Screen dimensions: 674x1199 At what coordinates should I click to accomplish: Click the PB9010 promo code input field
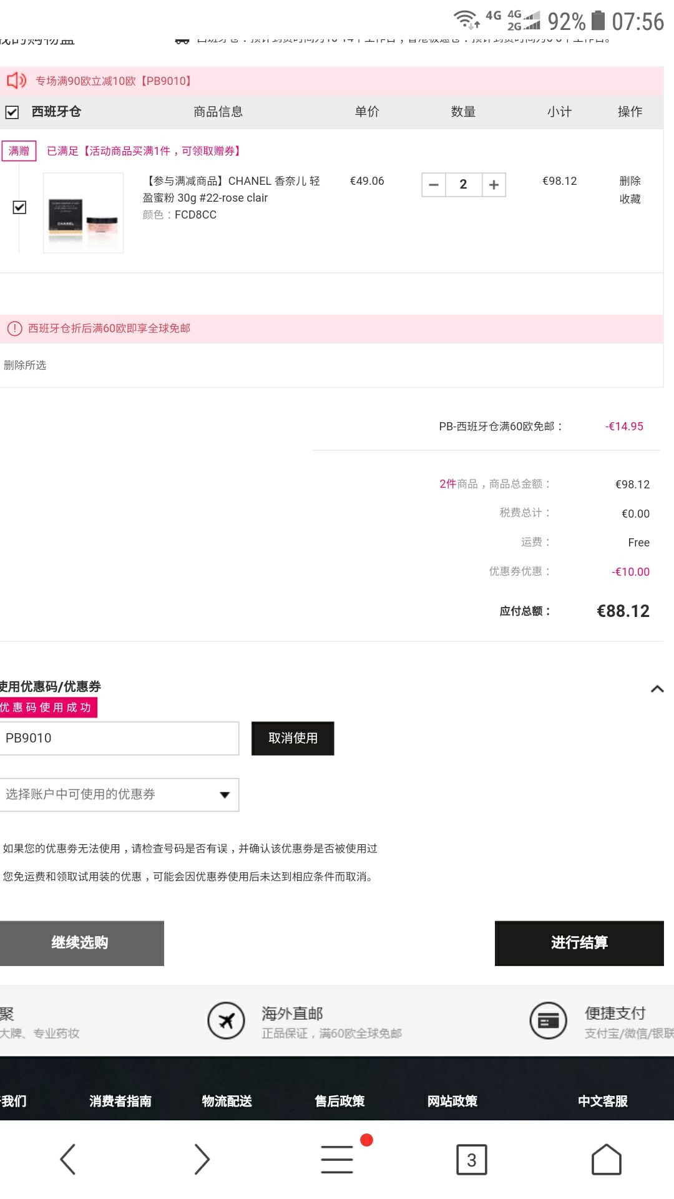pos(119,738)
